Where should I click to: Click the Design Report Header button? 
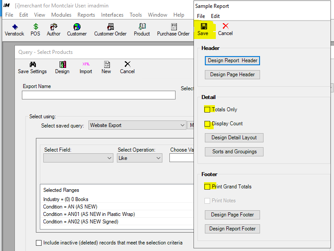[232, 61]
